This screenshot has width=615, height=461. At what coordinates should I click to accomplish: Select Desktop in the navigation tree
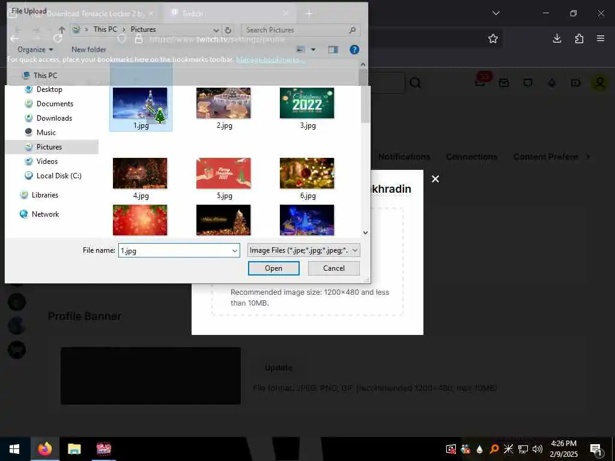(49, 89)
